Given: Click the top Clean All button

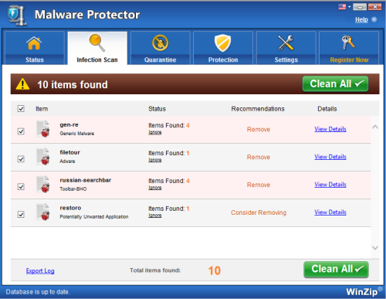Looking at the screenshot, I should coord(335,84).
